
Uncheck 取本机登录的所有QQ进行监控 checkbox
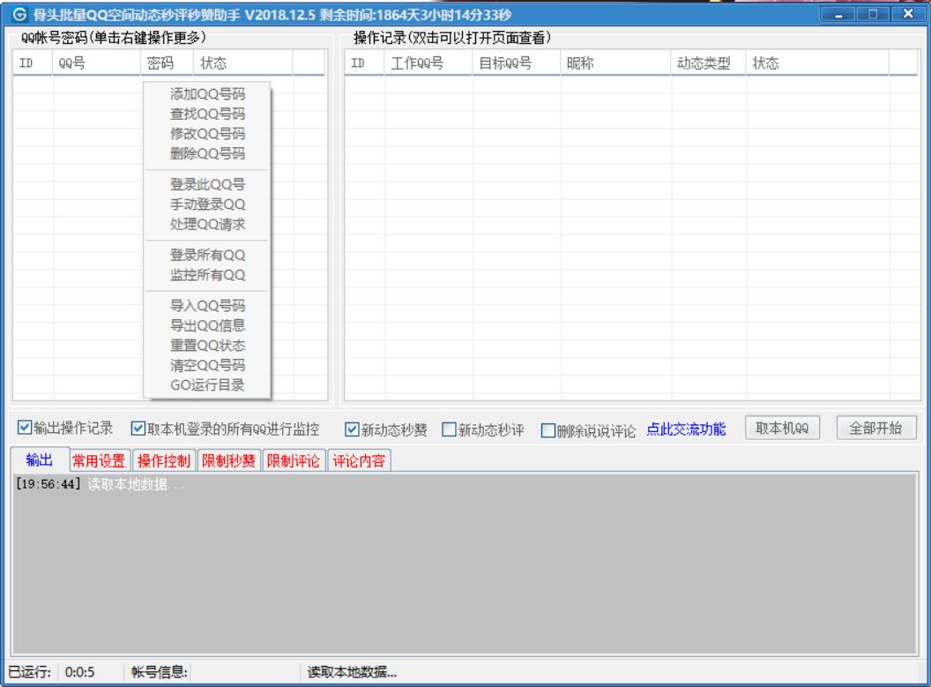point(138,429)
